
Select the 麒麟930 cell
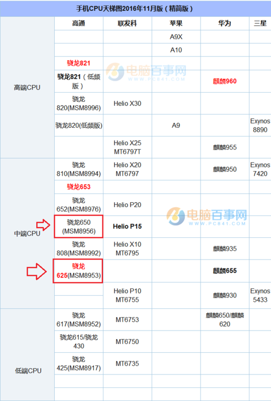click(x=225, y=295)
